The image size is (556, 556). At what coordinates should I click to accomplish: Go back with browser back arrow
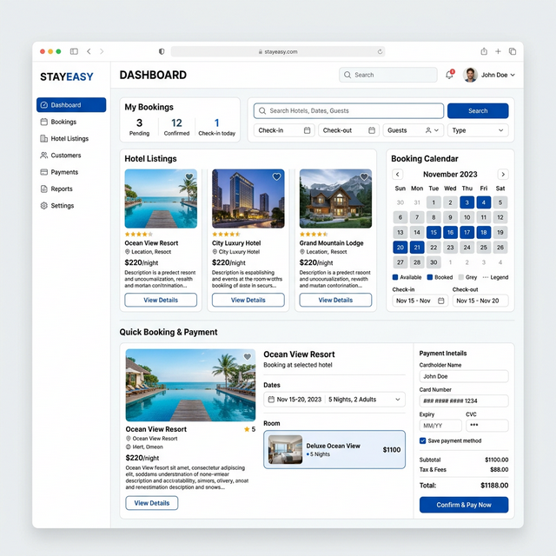coord(89,51)
